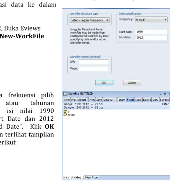Open the View menu in workfile toolbar

67,100
